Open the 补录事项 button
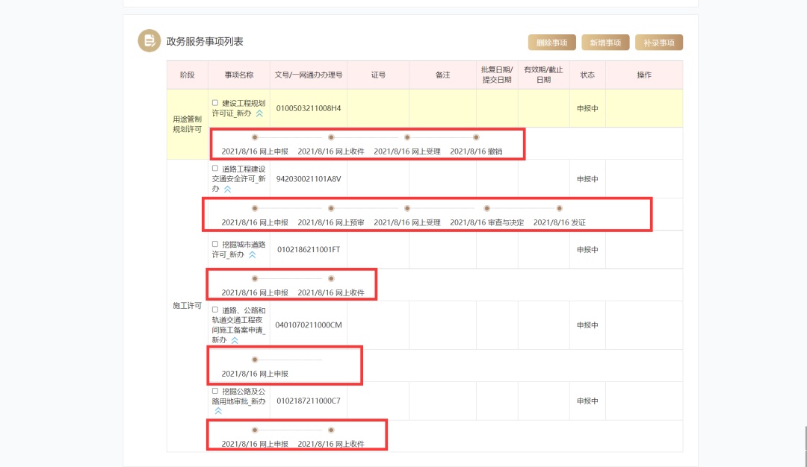 [x=659, y=43]
